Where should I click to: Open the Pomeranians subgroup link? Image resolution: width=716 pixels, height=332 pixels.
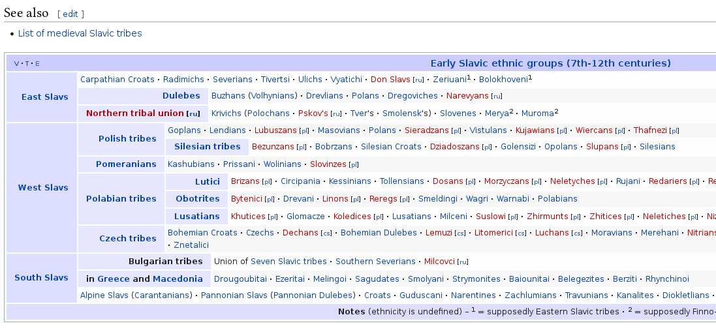coord(126,164)
